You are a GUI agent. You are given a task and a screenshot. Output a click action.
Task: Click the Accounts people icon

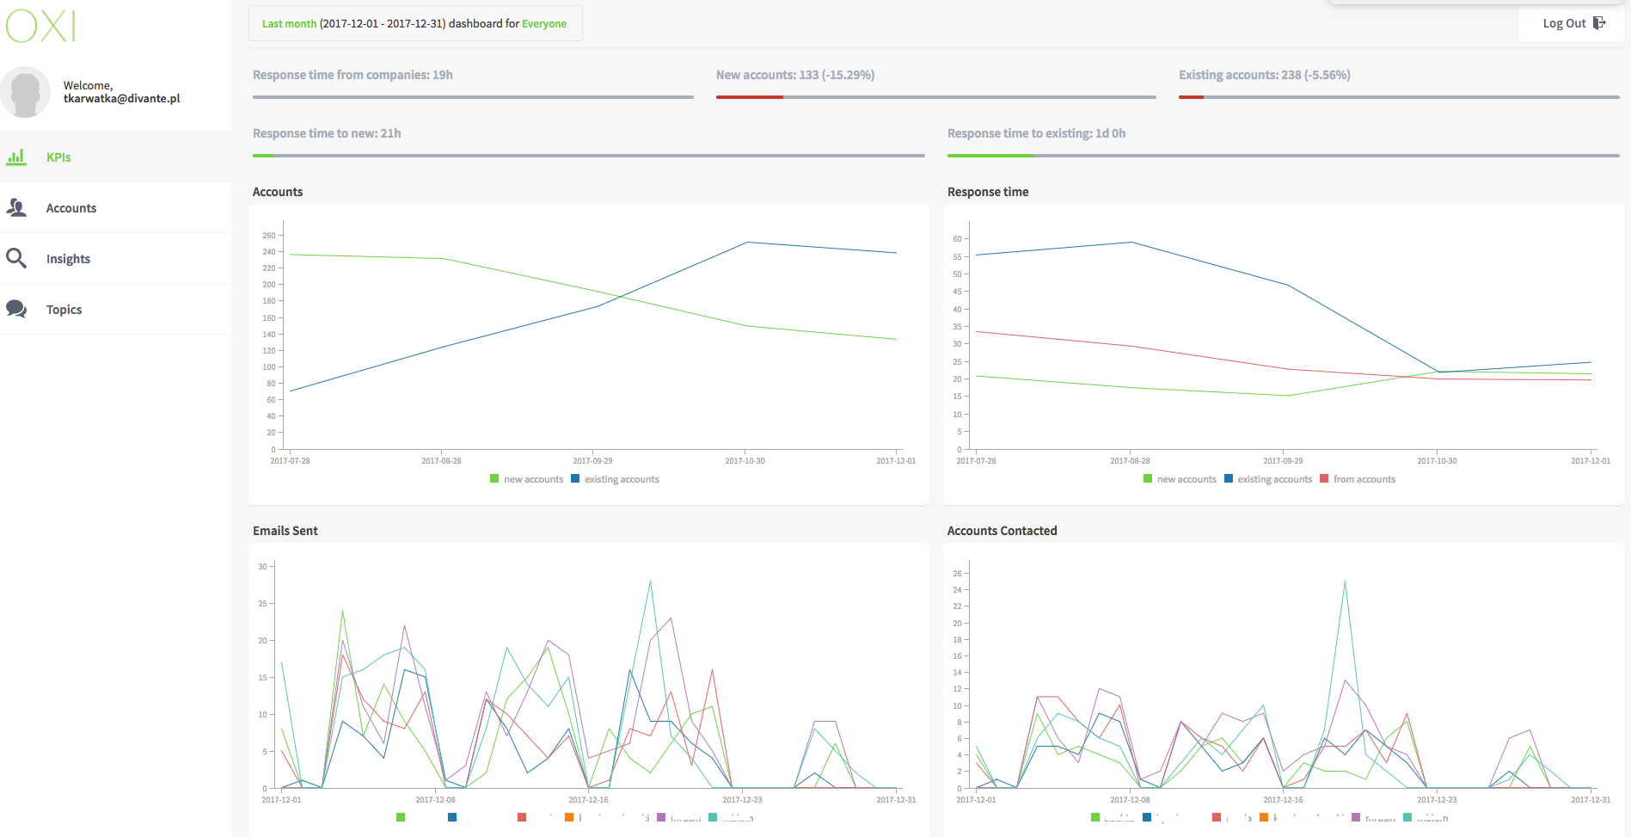16,207
